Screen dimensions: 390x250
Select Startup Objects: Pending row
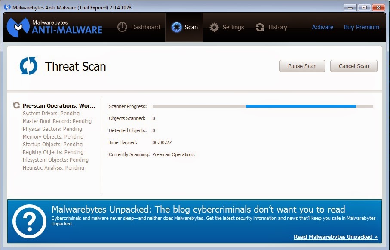(52, 144)
